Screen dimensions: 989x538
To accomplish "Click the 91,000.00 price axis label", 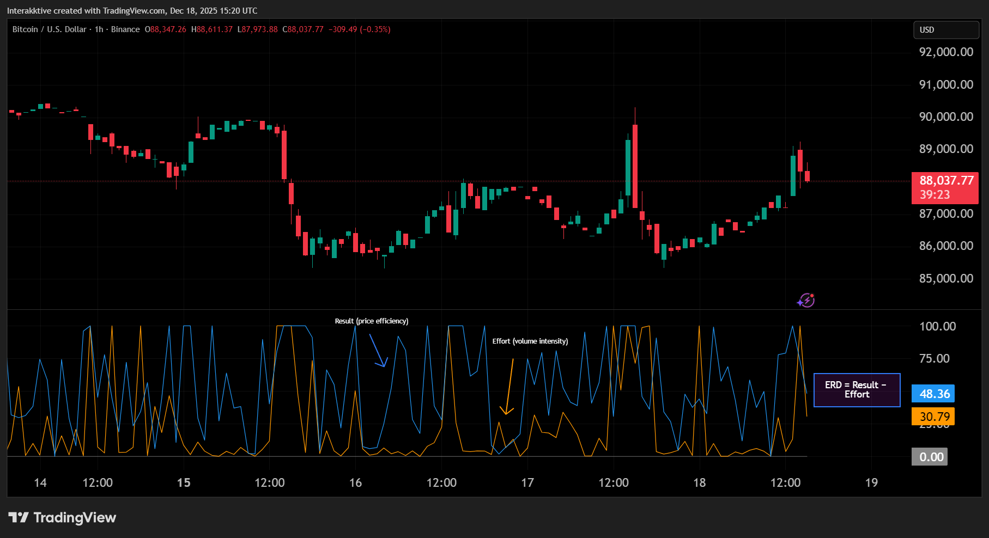I will point(946,84).
